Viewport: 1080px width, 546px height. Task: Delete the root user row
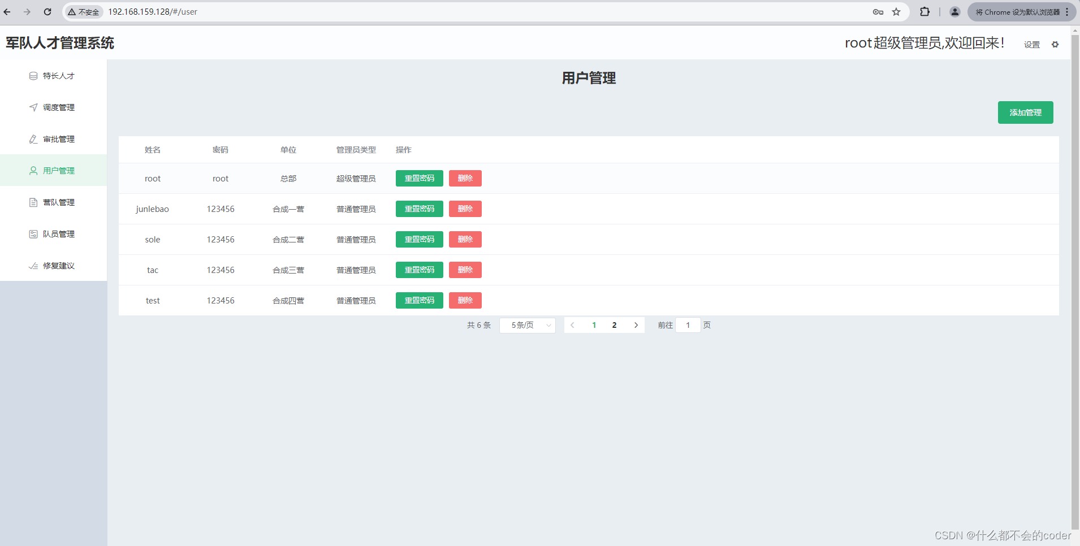click(x=465, y=179)
